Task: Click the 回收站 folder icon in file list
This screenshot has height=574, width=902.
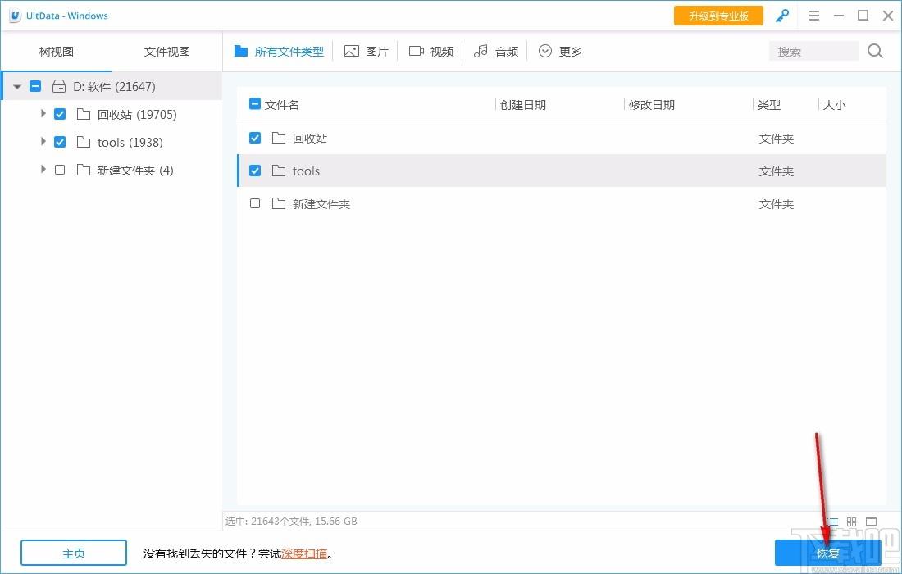Action: pyautogui.click(x=279, y=138)
